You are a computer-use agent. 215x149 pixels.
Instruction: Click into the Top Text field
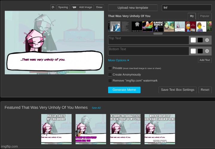tap(148, 40)
